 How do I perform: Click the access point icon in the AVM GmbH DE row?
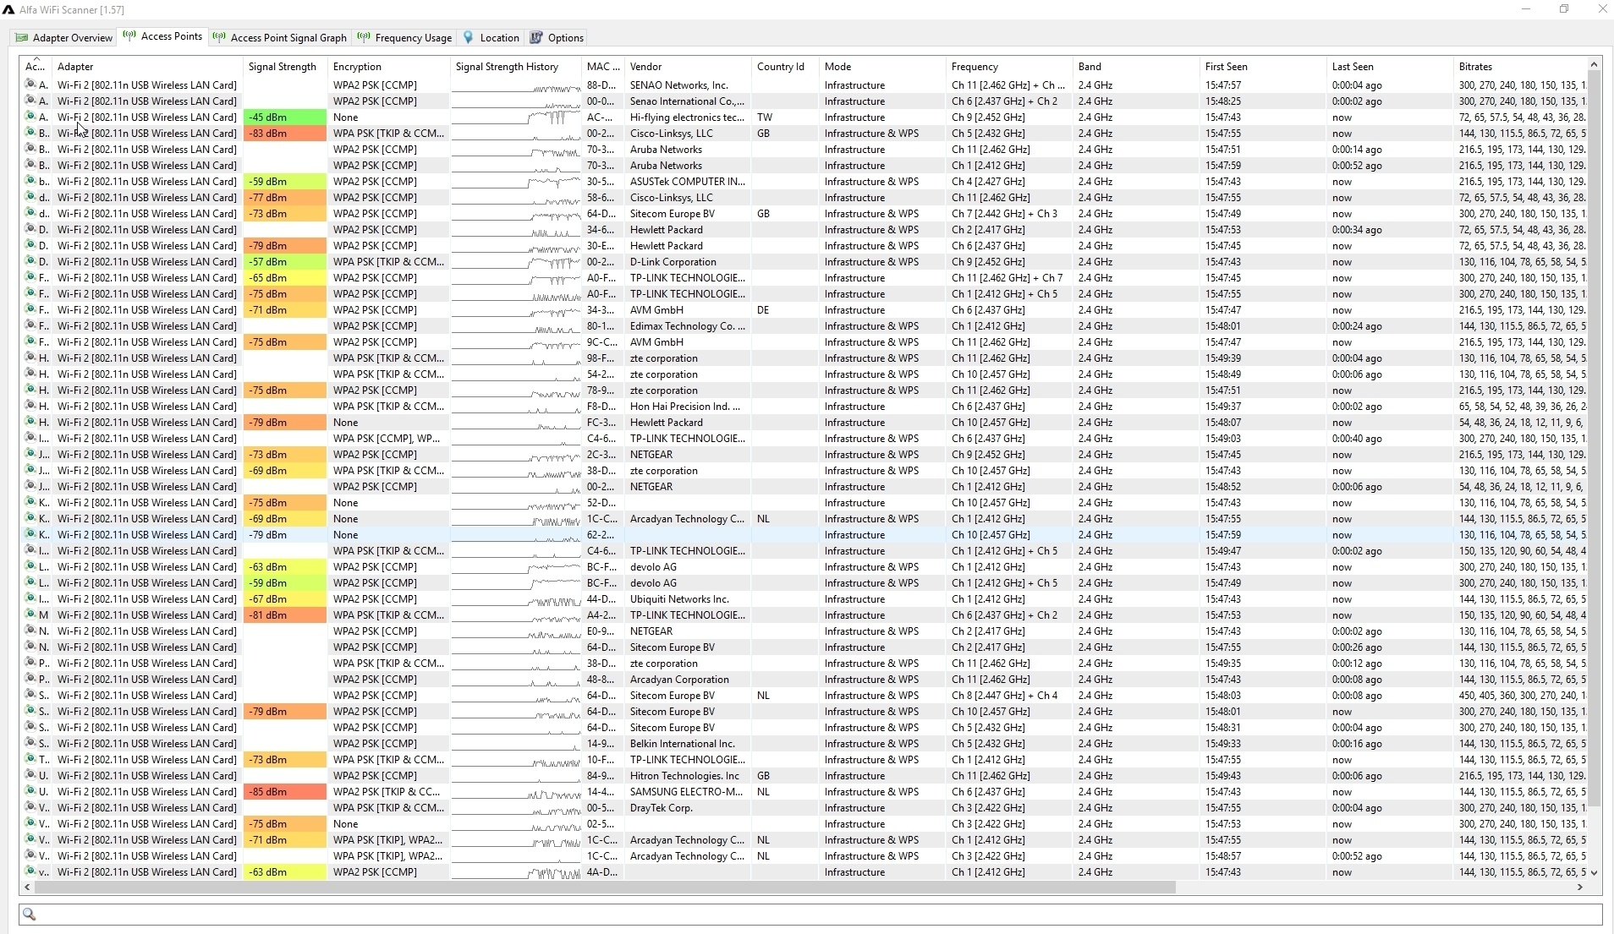(30, 309)
